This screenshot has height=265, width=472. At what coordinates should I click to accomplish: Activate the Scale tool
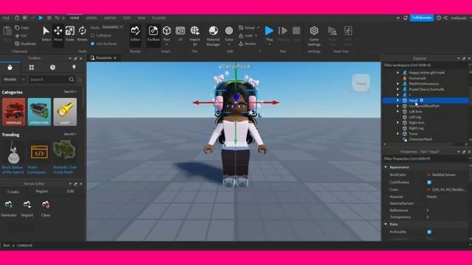pos(70,33)
